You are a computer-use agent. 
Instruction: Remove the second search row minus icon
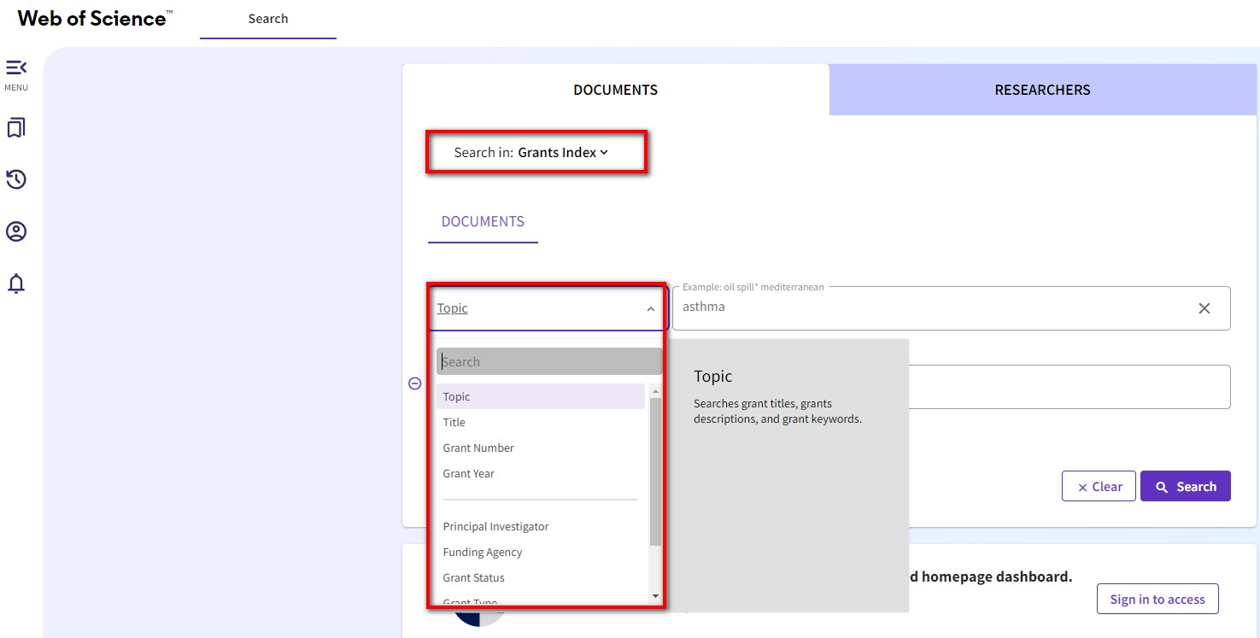pyautogui.click(x=415, y=383)
